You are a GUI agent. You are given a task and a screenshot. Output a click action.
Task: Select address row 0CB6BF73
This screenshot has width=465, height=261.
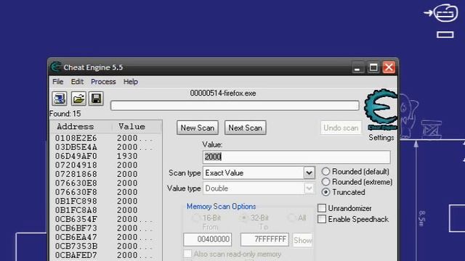click(106, 228)
